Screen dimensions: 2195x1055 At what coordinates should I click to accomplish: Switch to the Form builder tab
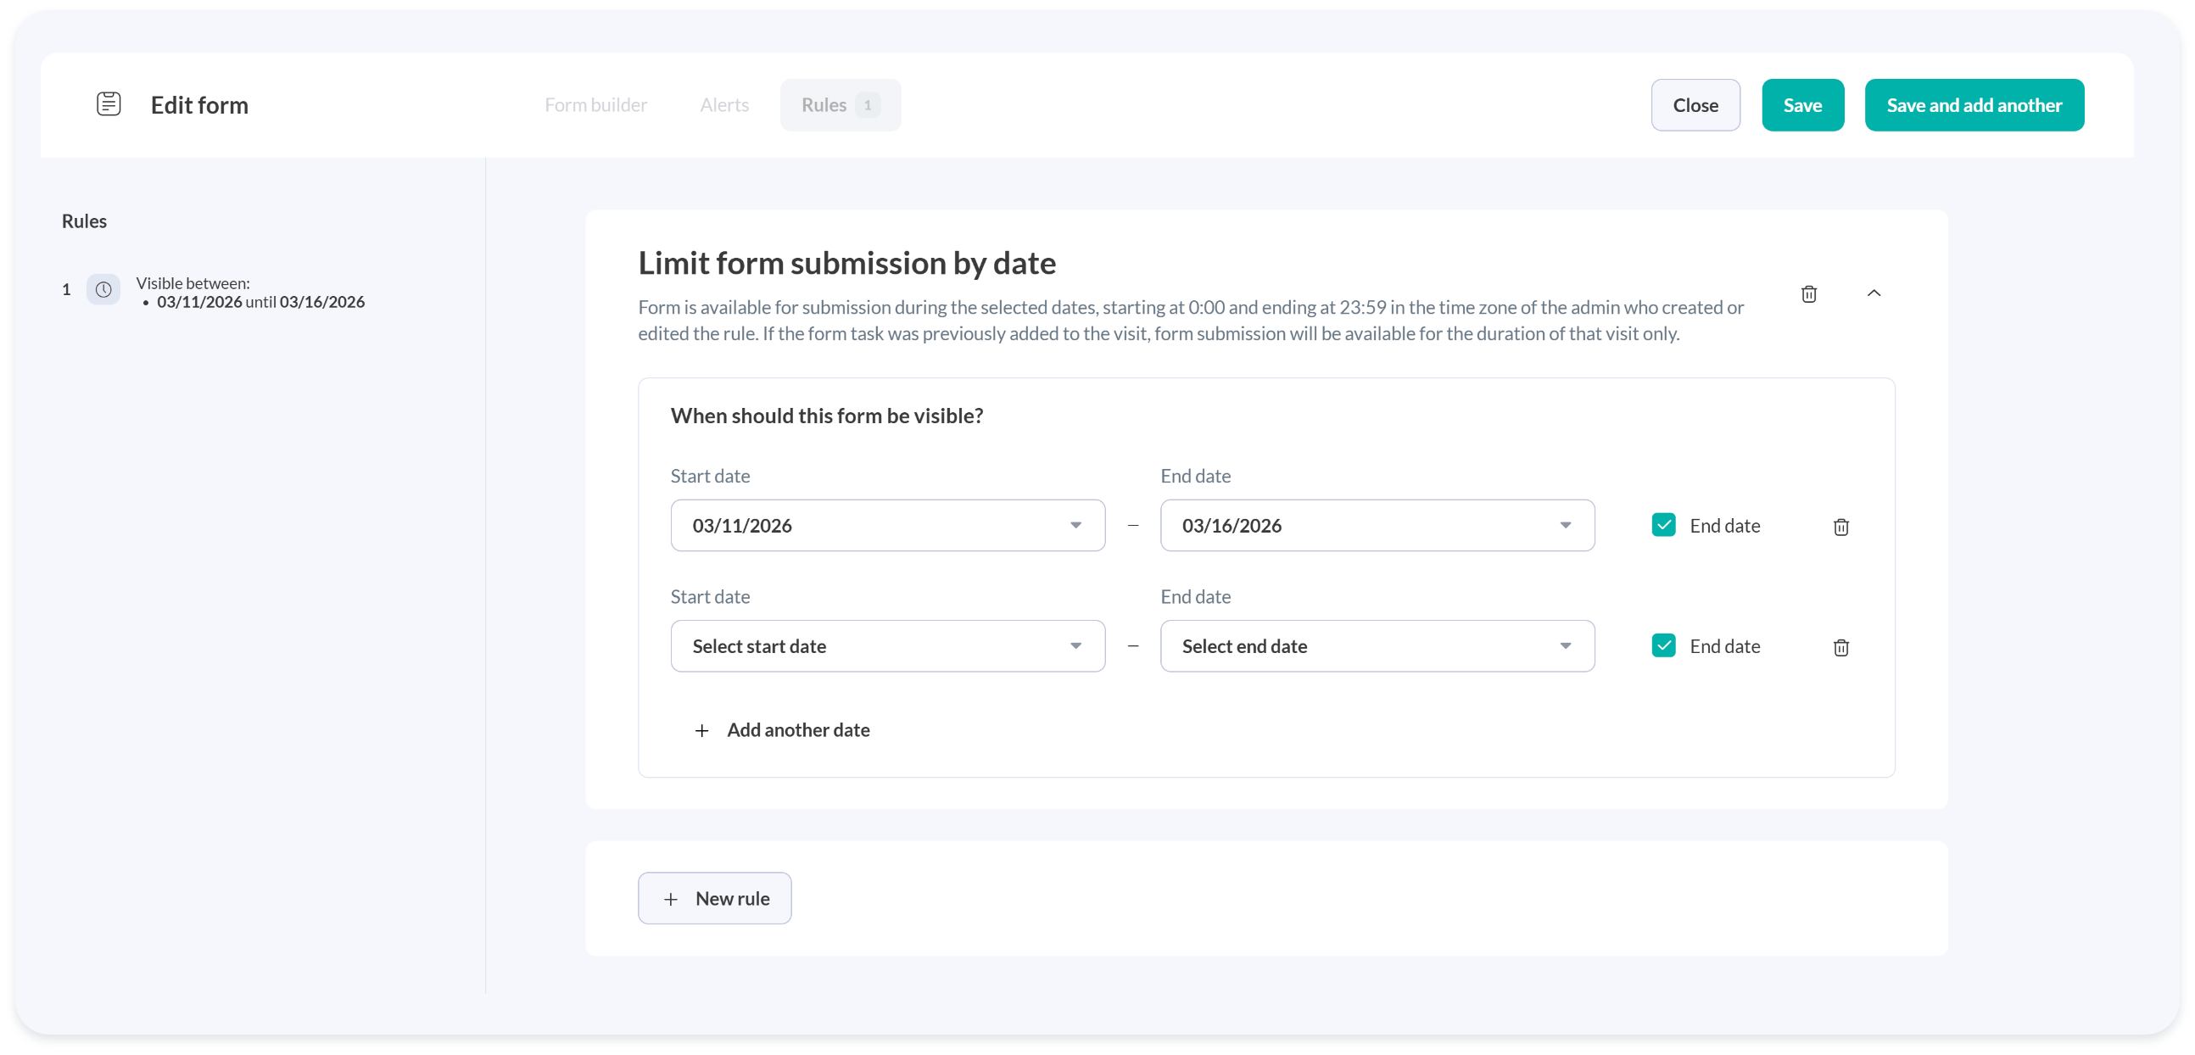click(595, 105)
